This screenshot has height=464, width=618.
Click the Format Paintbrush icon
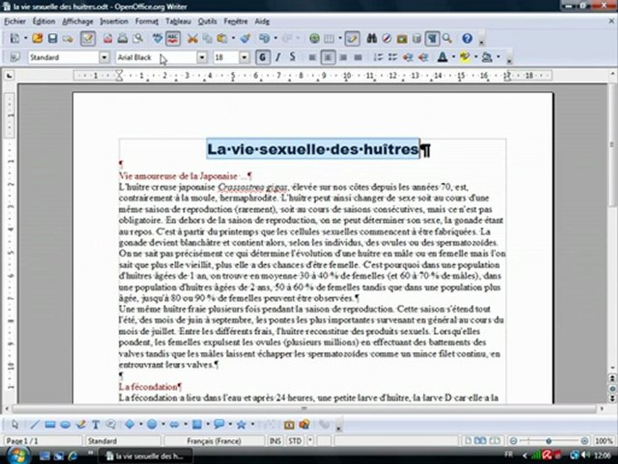[245, 38]
